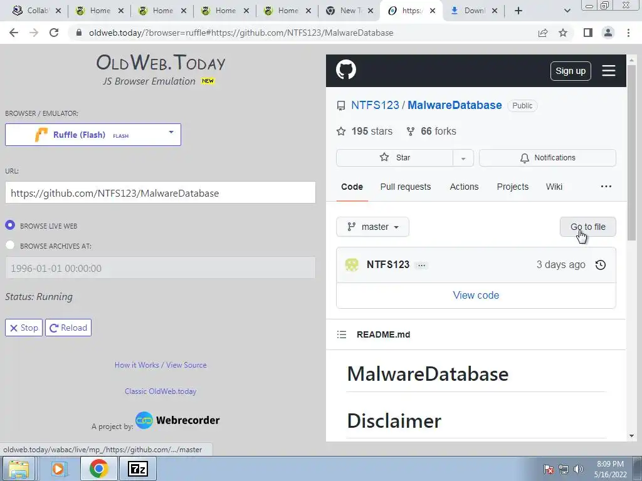Click the NTFS123 avatar icon
The width and height of the screenshot is (642, 481).
352,265
